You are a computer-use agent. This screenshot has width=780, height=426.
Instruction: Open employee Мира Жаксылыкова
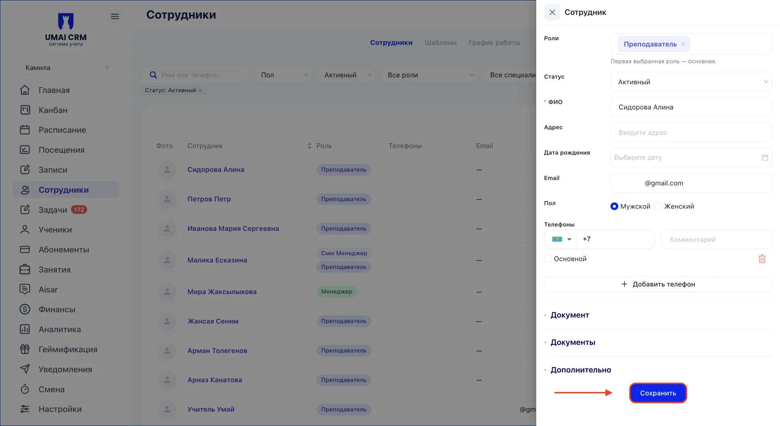[222, 292]
